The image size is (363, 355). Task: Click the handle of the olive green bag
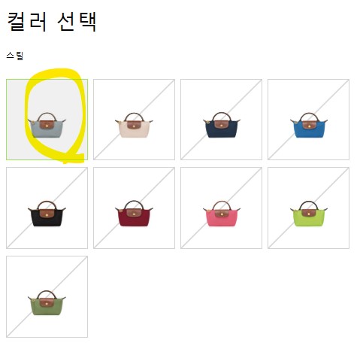tap(47, 295)
